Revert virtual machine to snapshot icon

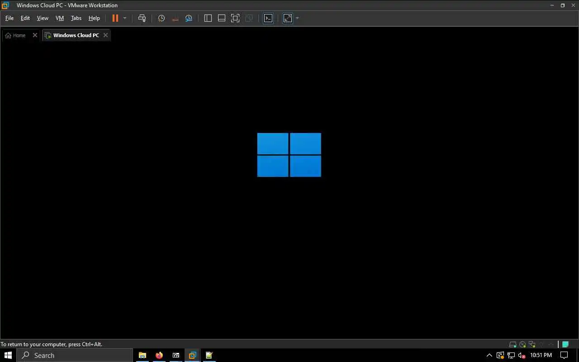[x=175, y=18]
